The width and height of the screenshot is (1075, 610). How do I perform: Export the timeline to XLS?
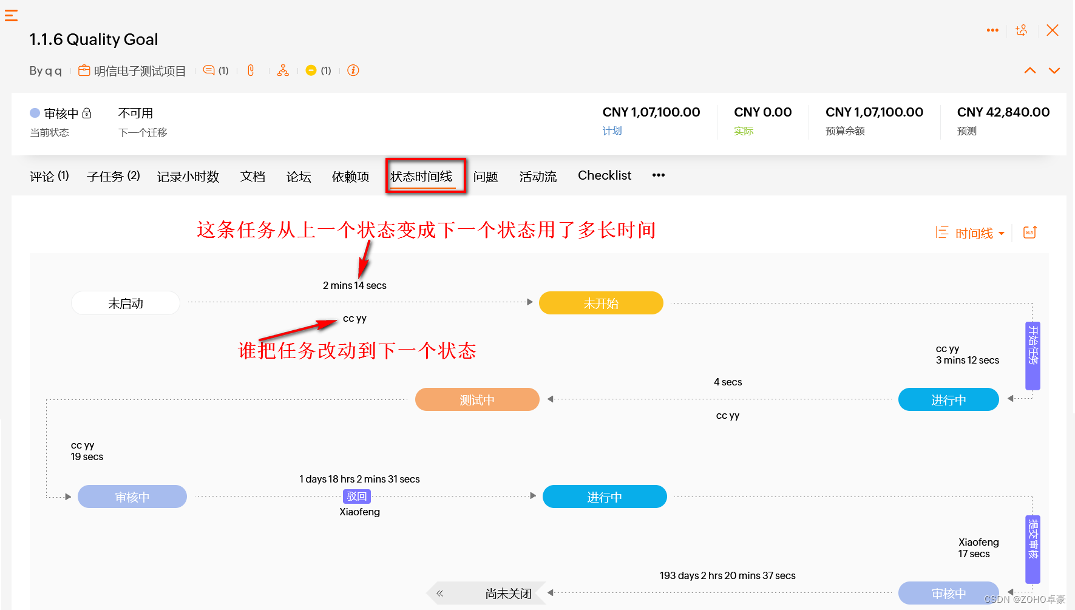1030,232
